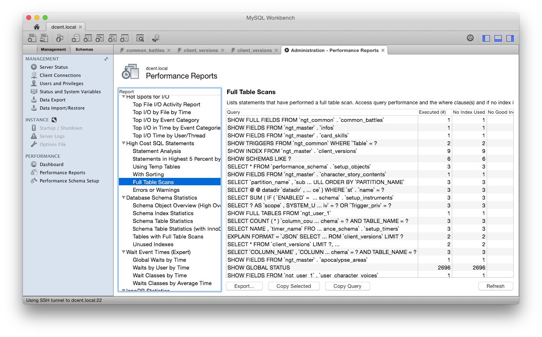Toggle the left sidebar panel visibility
This screenshot has height=337, width=542.
pos(486,38)
